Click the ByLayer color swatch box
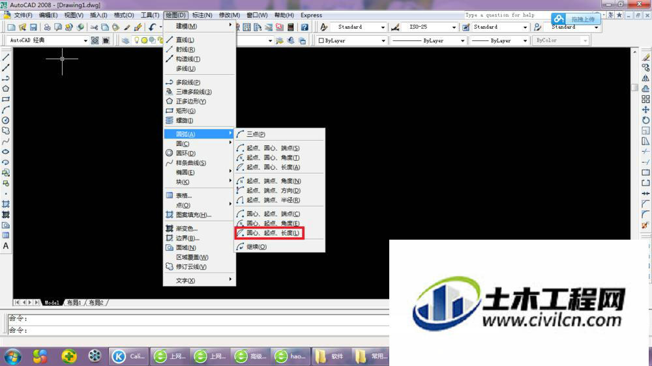Viewport: 652px width, 366px height. pos(321,41)
